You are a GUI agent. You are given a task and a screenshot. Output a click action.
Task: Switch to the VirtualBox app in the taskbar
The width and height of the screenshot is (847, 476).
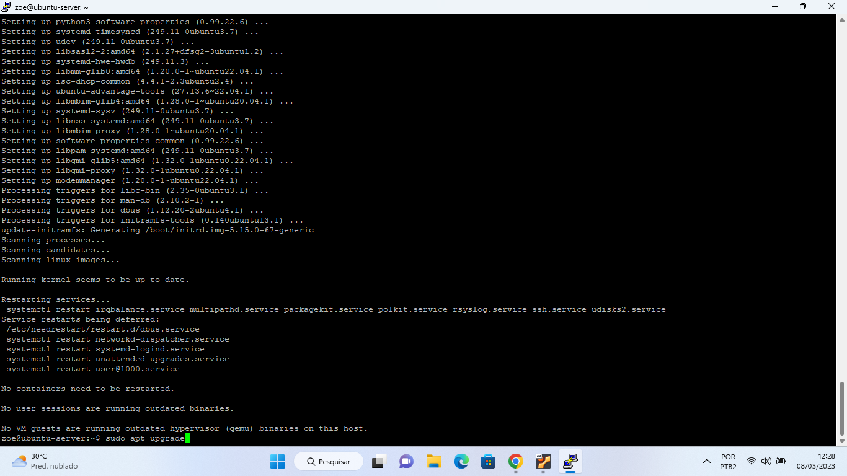pos(543,462)
